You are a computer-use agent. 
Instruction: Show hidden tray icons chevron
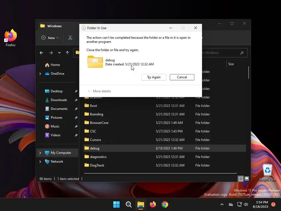click(222, 204)
